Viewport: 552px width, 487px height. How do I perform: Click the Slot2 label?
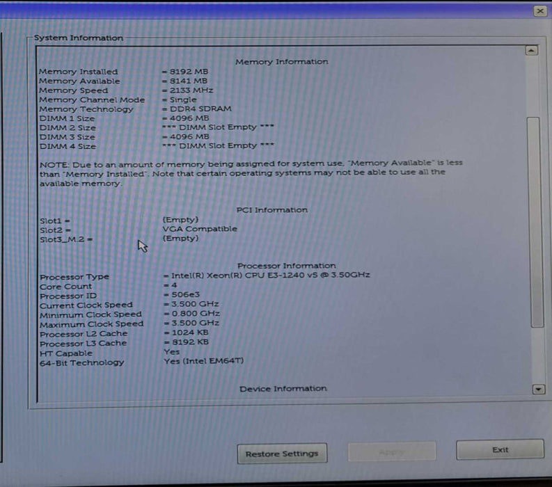[55, 230]
